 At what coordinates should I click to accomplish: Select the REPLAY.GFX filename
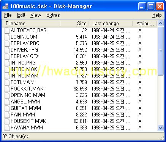click(x=25, y=56)
